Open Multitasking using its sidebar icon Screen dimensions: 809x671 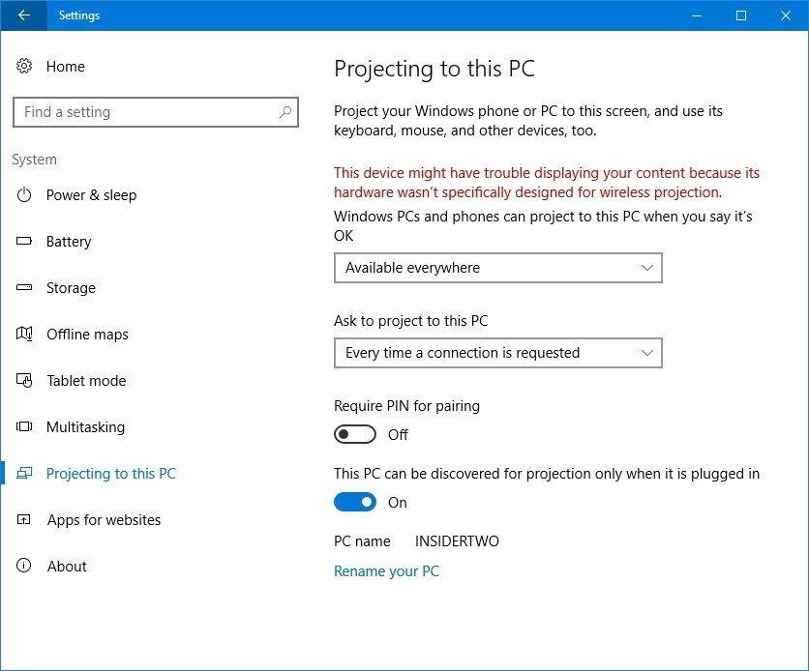tap(23, 427)
